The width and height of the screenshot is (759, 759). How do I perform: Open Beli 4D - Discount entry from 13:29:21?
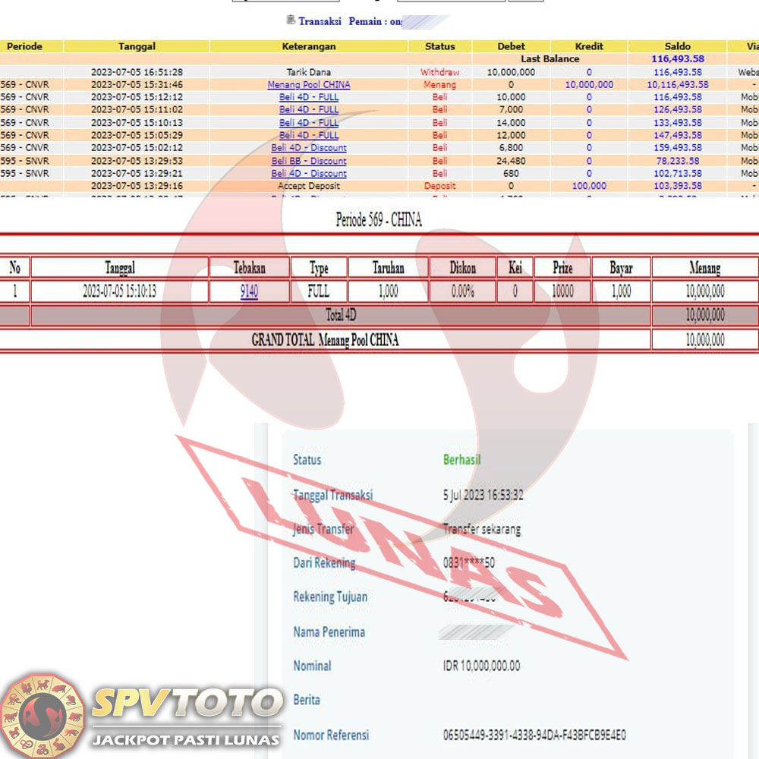(x=309, y=174)
